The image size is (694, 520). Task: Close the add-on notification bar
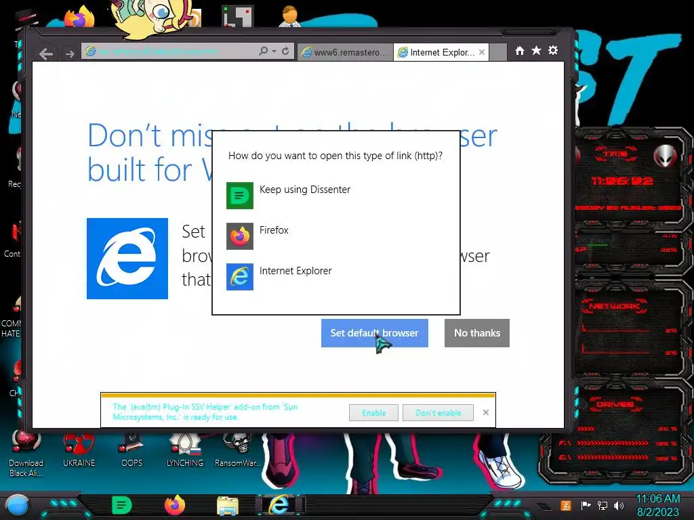486,412
